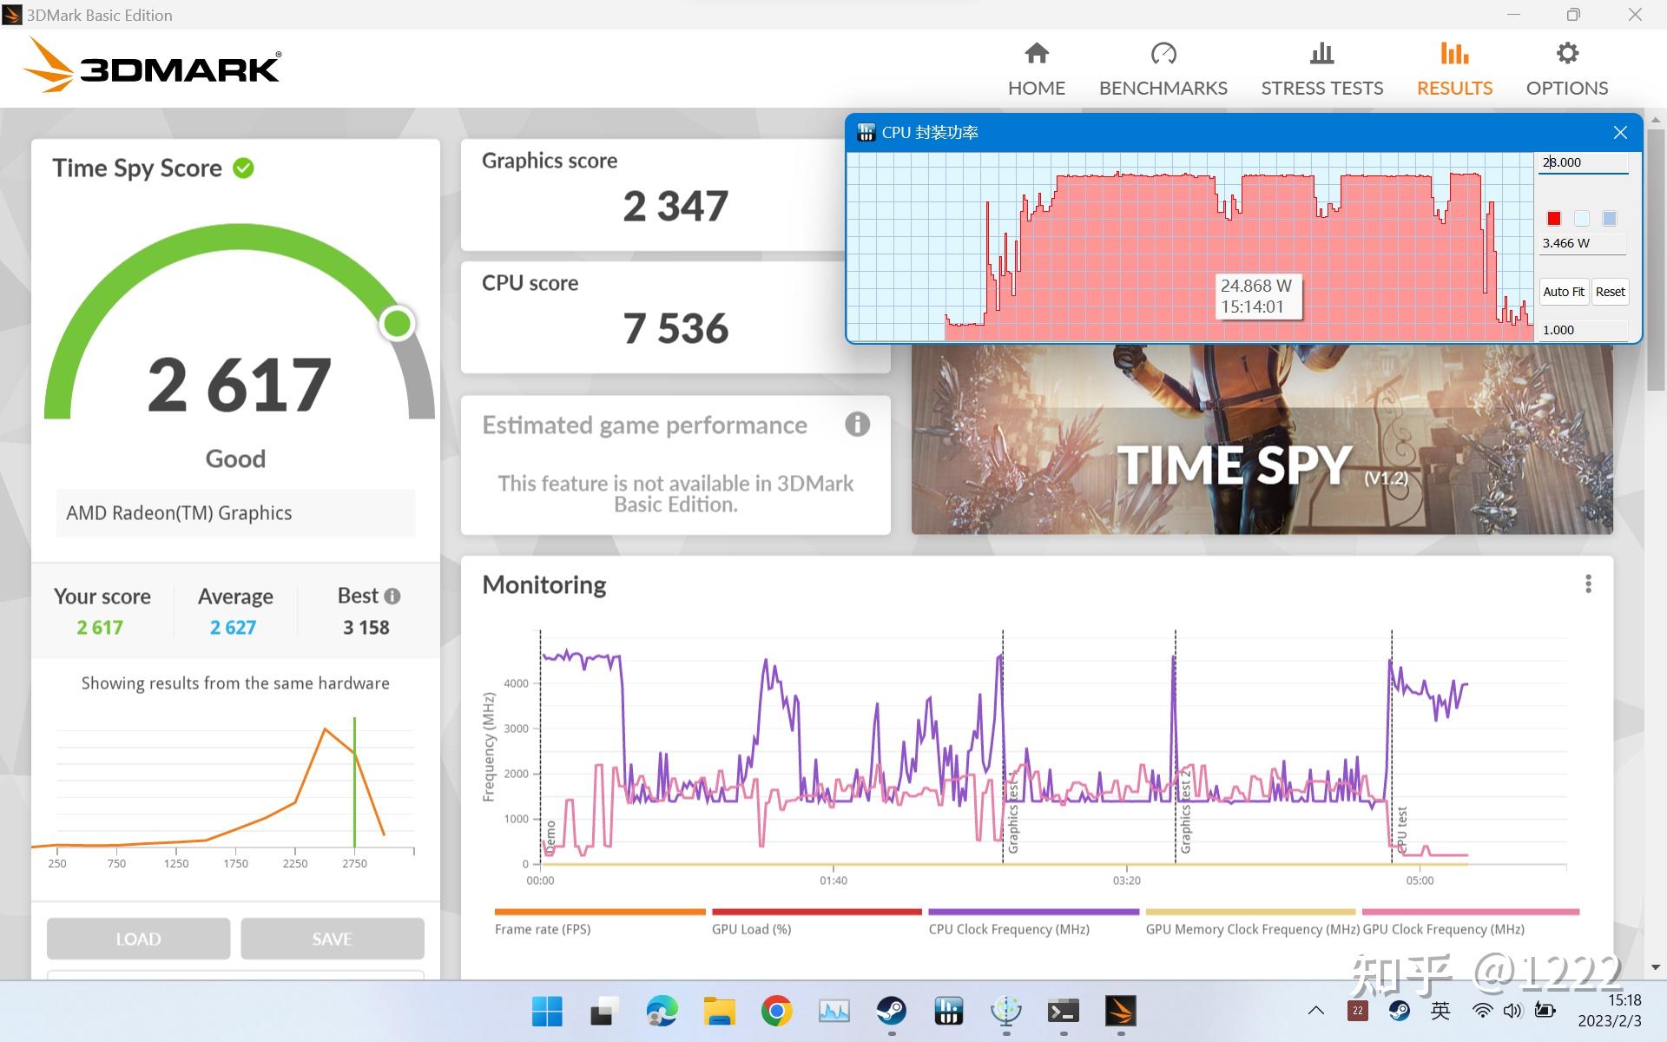This screenshot has width=1667, height=1042.
Task: Open the HOME section
Action: pos(1036,70)
